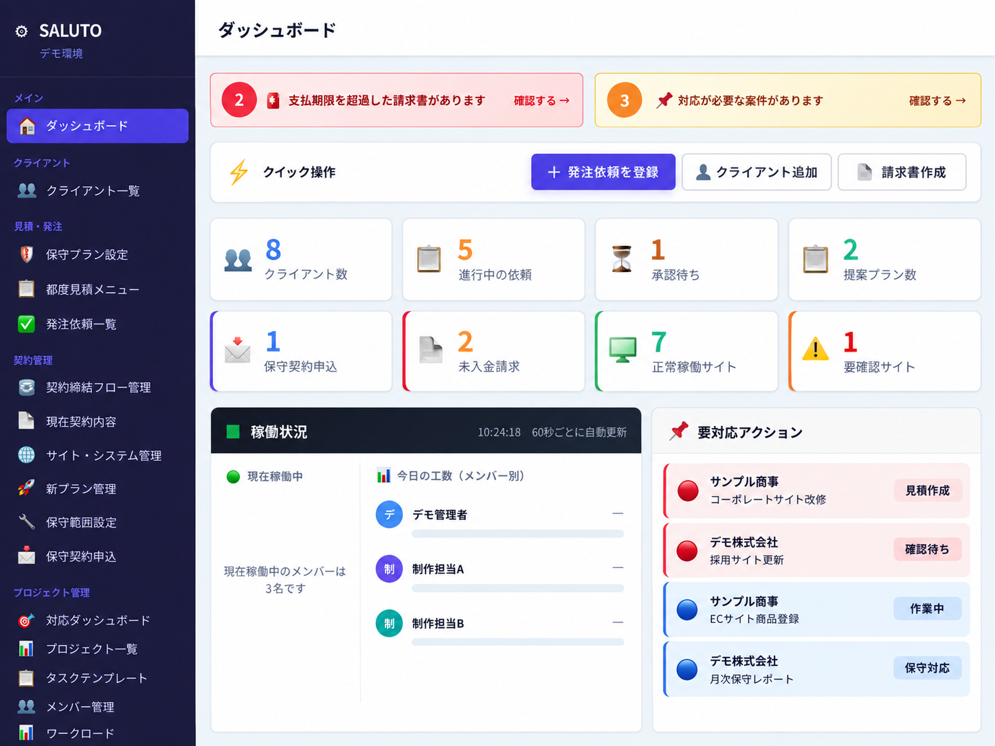Open 契約締結フロー管理 in the sidebar
The width and height of the screenshot is (995, 746).
98,387
